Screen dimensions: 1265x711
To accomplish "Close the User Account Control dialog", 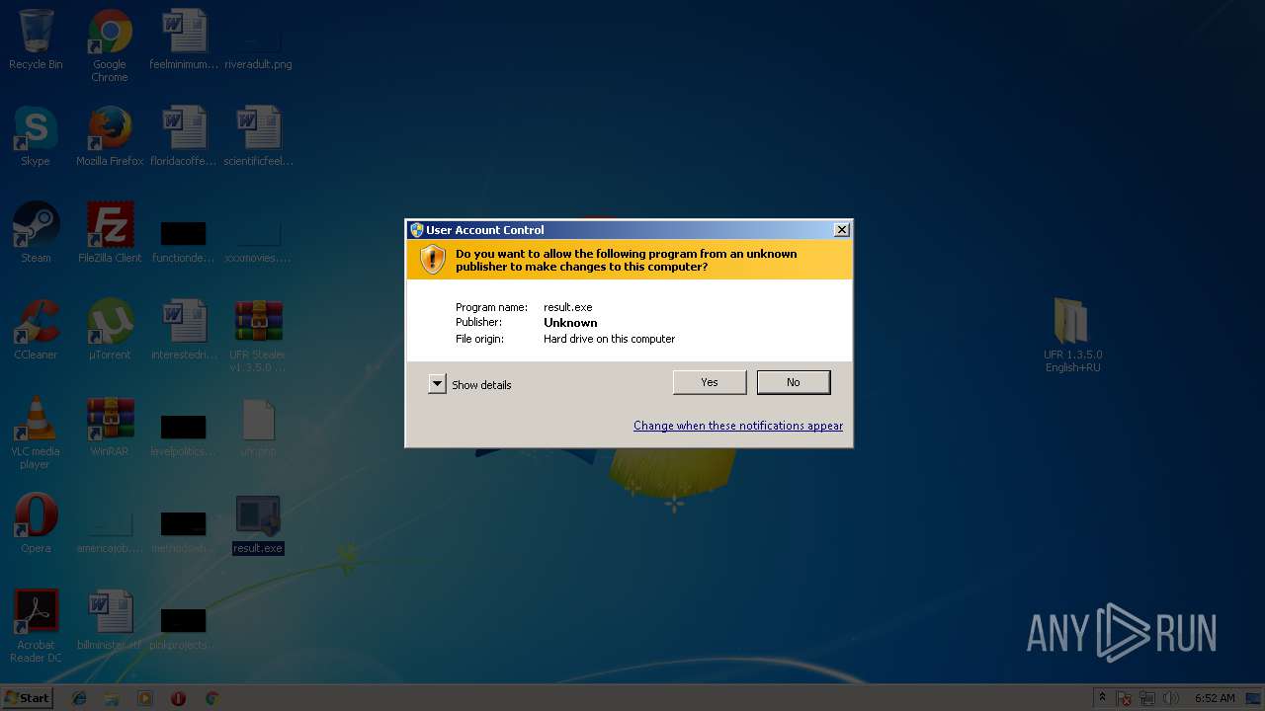I will (x=841, y=229).
